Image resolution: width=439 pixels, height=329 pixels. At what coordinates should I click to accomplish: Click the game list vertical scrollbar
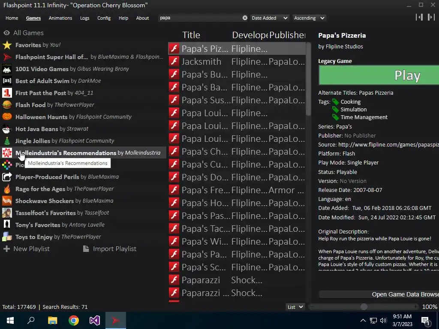(308, 79)
